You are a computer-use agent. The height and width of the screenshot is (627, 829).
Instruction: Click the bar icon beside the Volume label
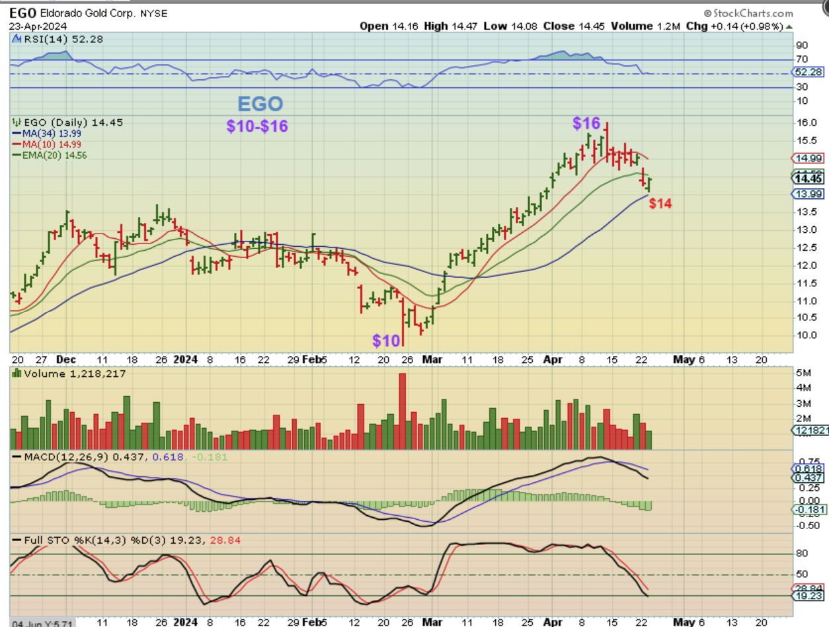click(x=17, y=374)
